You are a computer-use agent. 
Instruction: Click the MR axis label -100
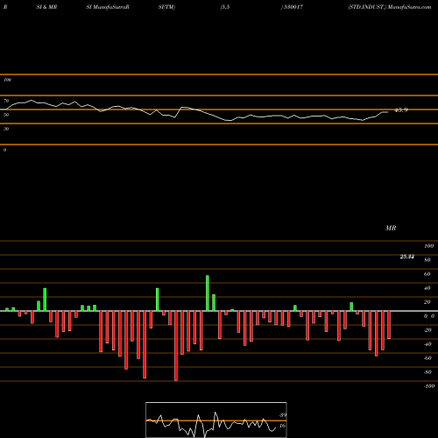(x=429, y=386)
